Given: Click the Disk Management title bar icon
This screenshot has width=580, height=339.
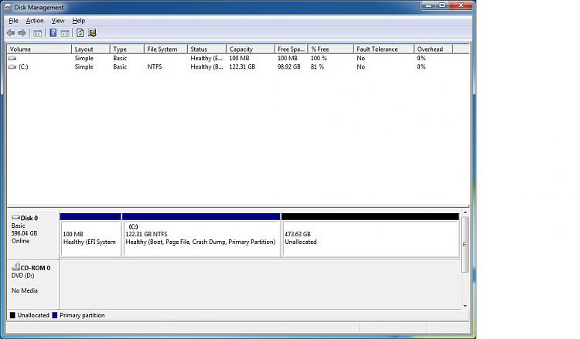Looking at the screenshot, I should 9,8.
